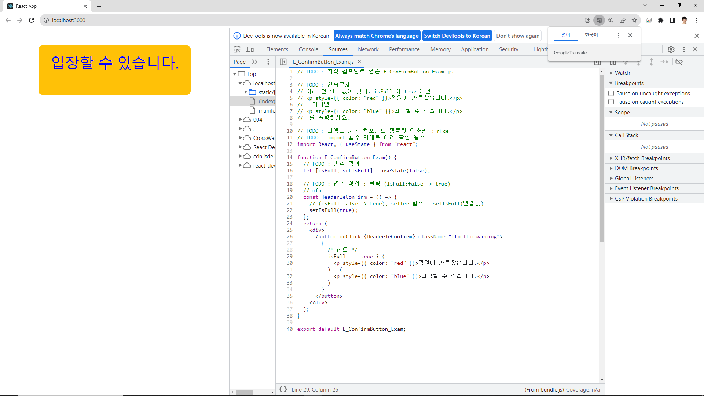Click the pretty print braces icon
Viewport: 704px width, 396px height.
(283, 389)
